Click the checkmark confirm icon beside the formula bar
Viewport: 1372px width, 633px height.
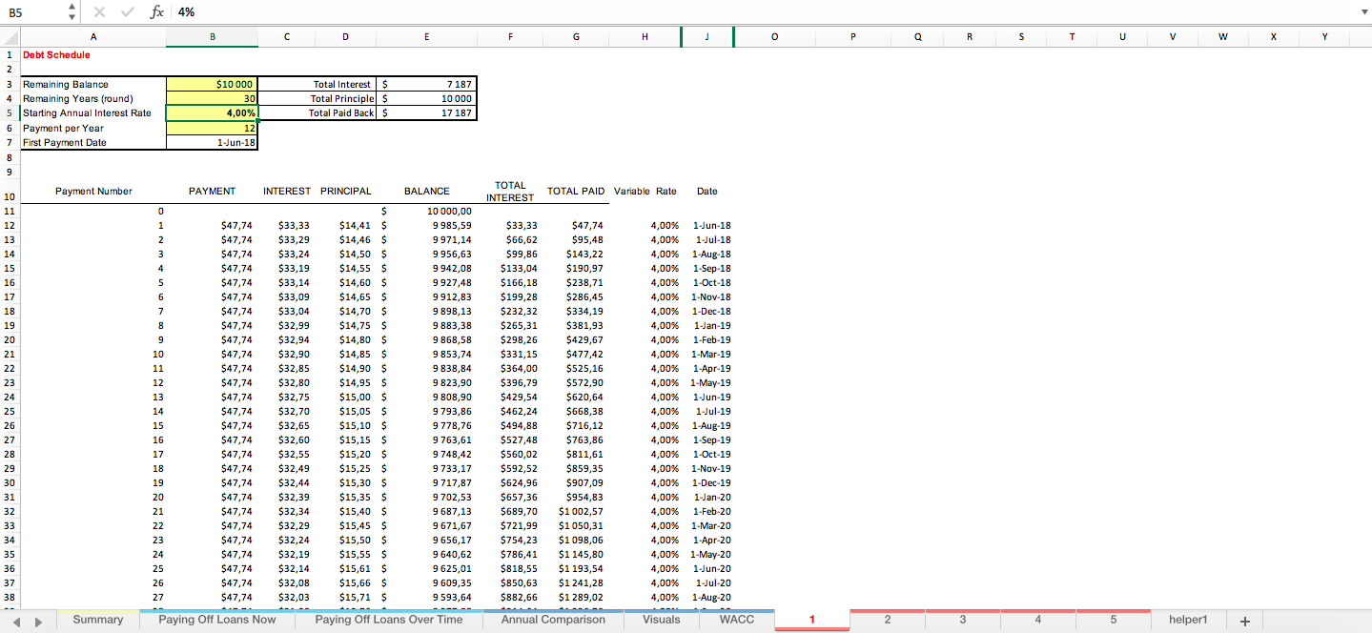coord(127,11)
